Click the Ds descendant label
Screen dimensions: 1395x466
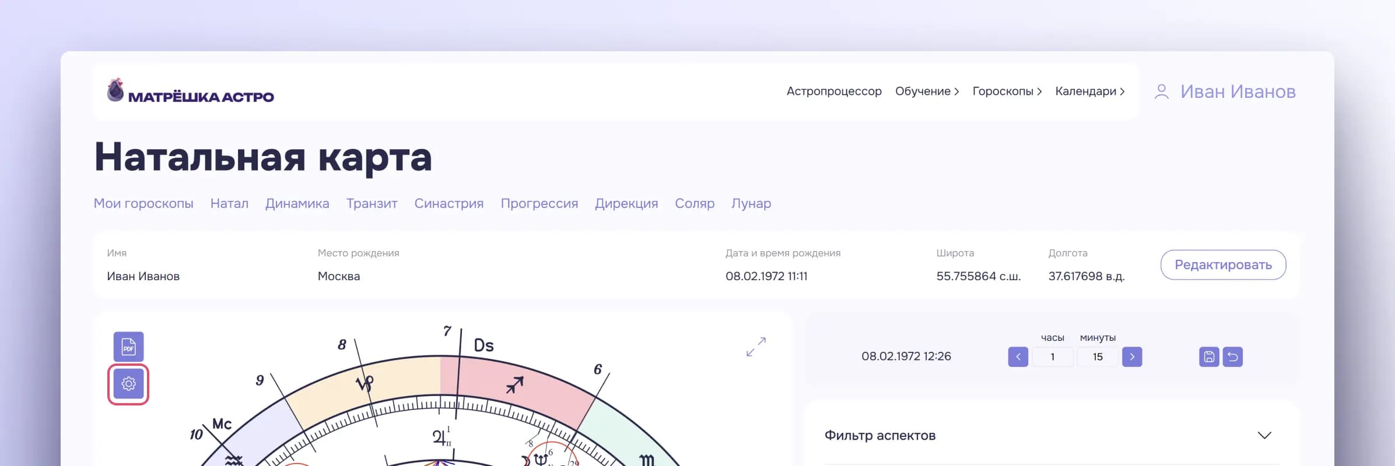click(483, 345)
